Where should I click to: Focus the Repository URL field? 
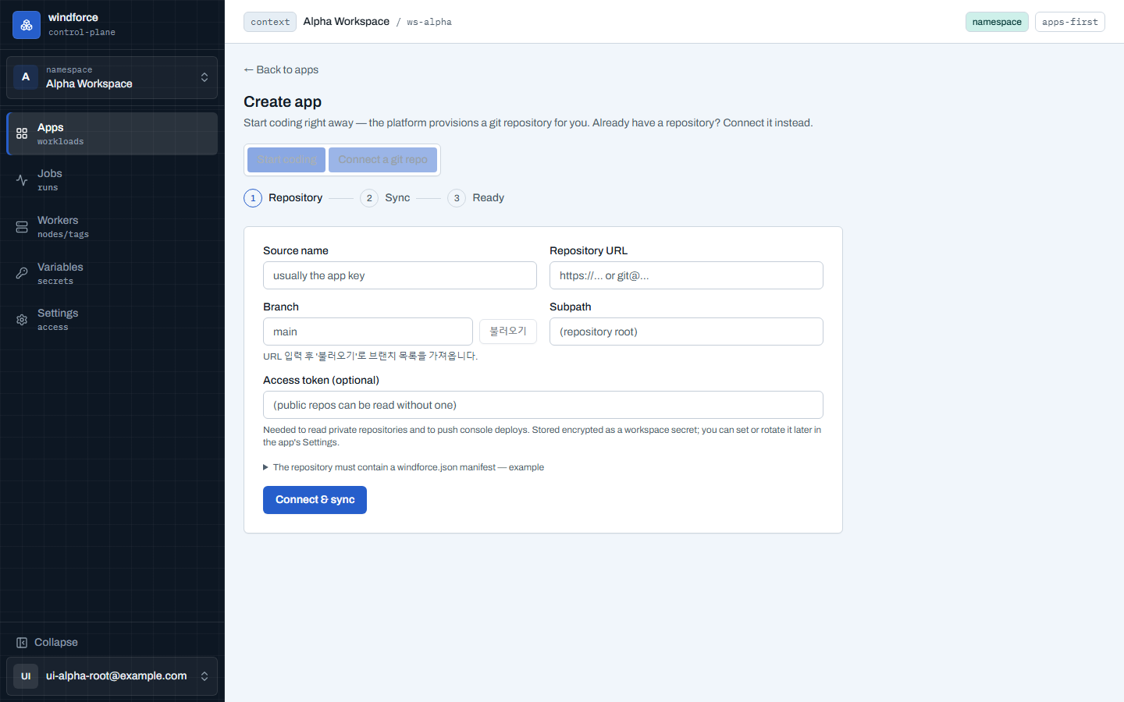tap(686, 275)
